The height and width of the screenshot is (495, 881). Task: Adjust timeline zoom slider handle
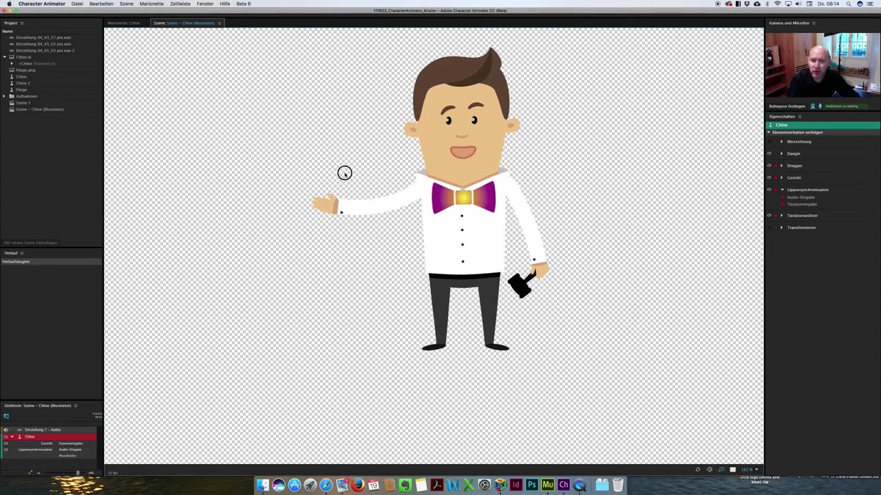click(x=78, y=472)
